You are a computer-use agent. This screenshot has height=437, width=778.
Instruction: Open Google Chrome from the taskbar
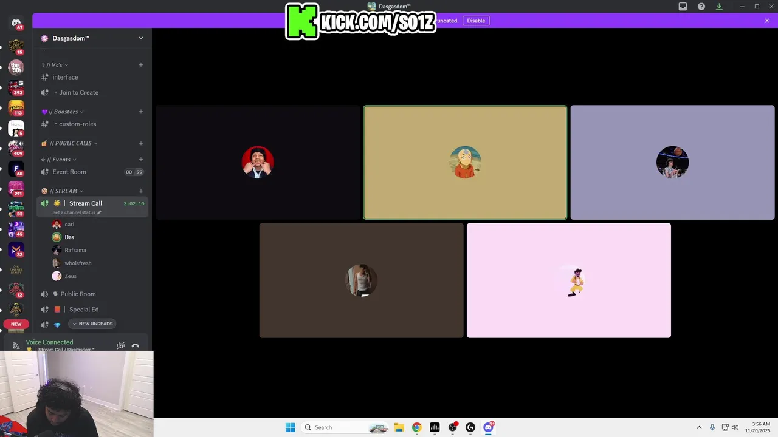(416, 427)
